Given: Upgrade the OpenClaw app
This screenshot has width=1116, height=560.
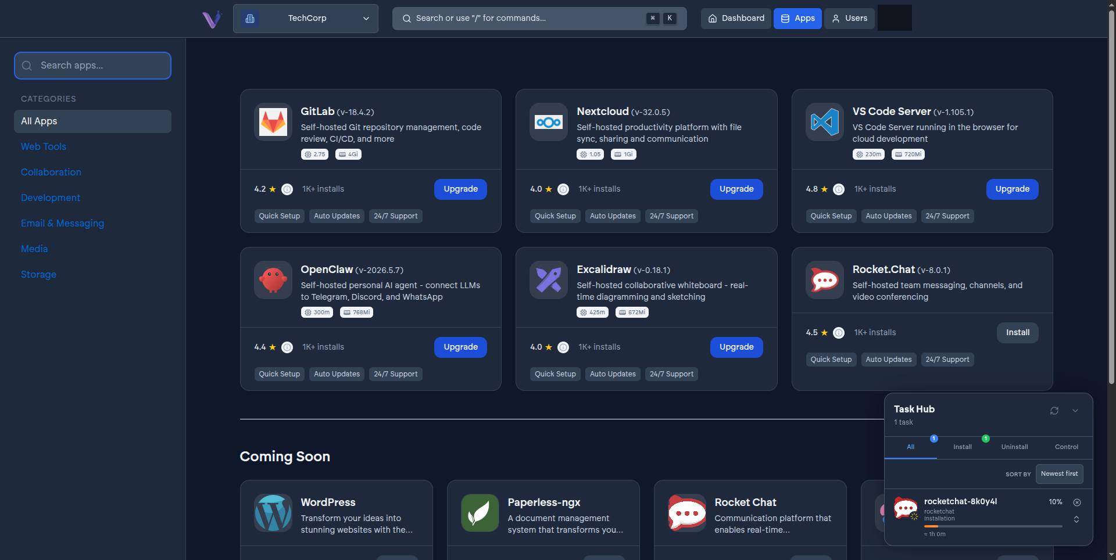Looking at the screenshot, I should pos(460,347).
